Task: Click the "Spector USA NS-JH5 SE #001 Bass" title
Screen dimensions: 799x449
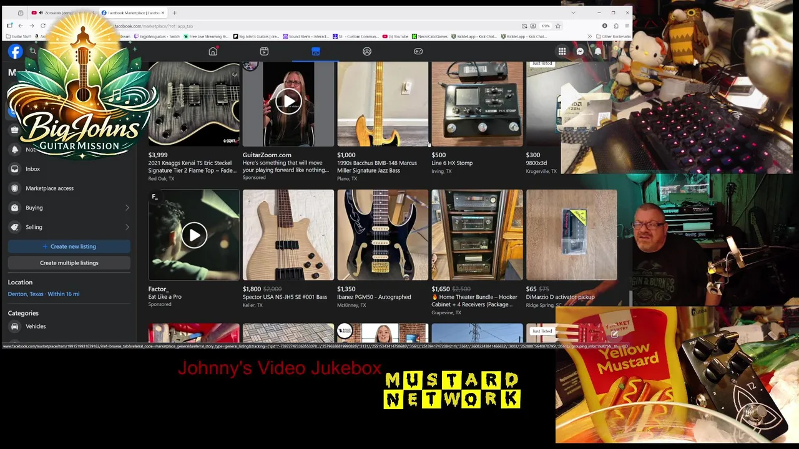Action: point(285,297)
